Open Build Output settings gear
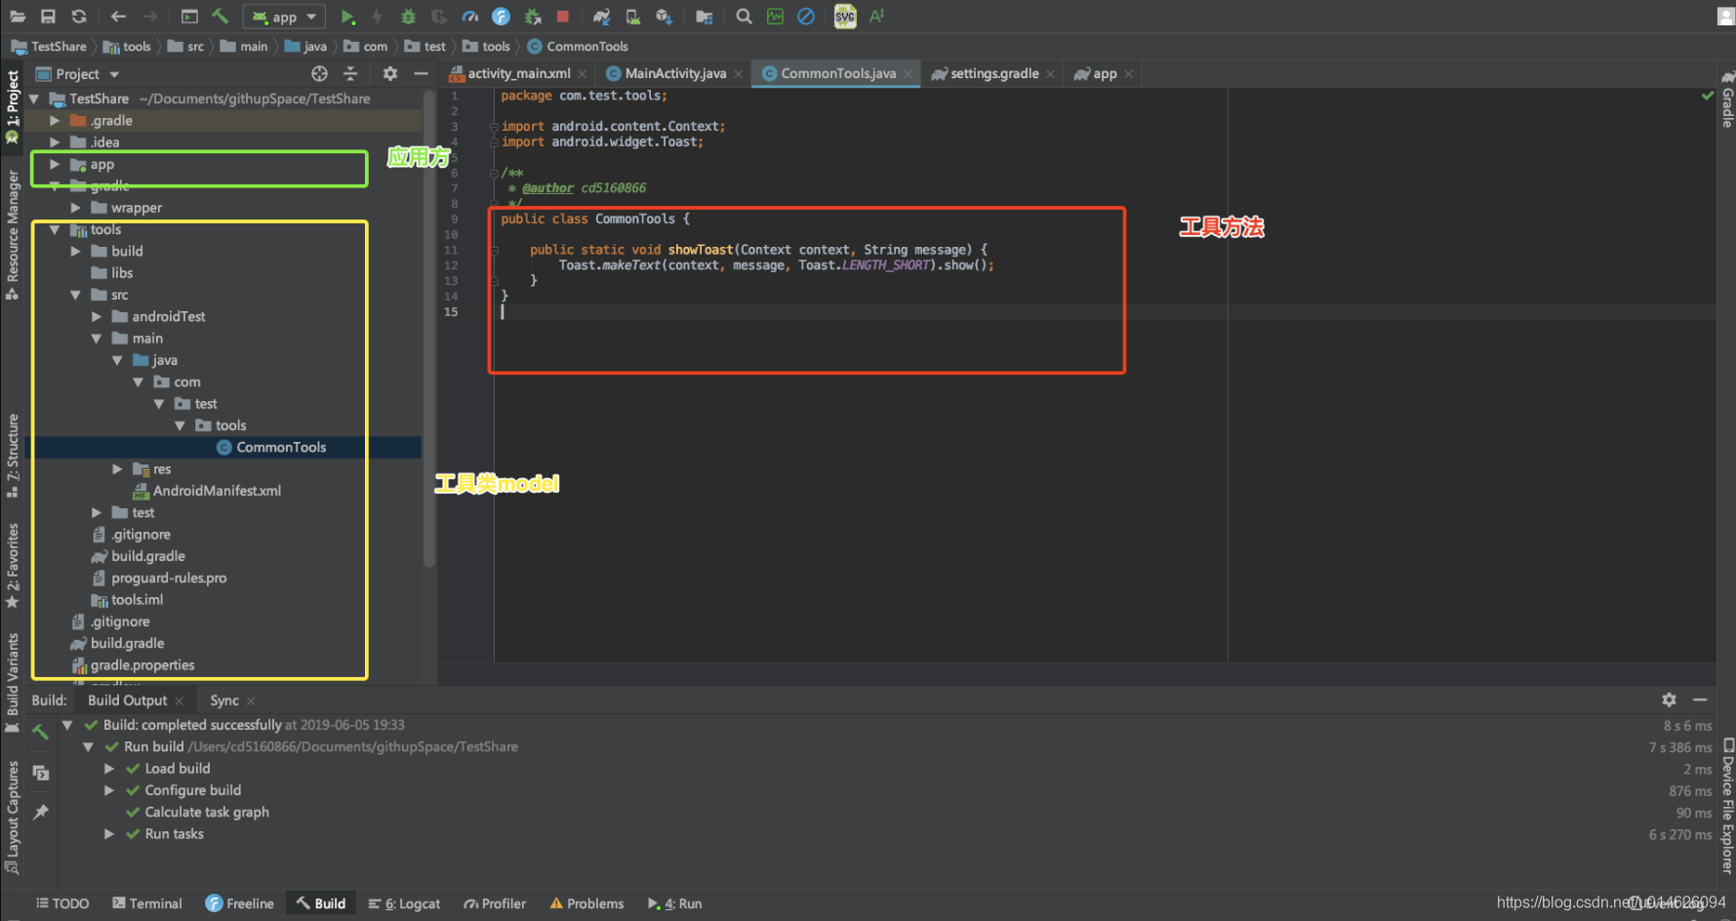 pyautogui.click(x=1669, y=700)
